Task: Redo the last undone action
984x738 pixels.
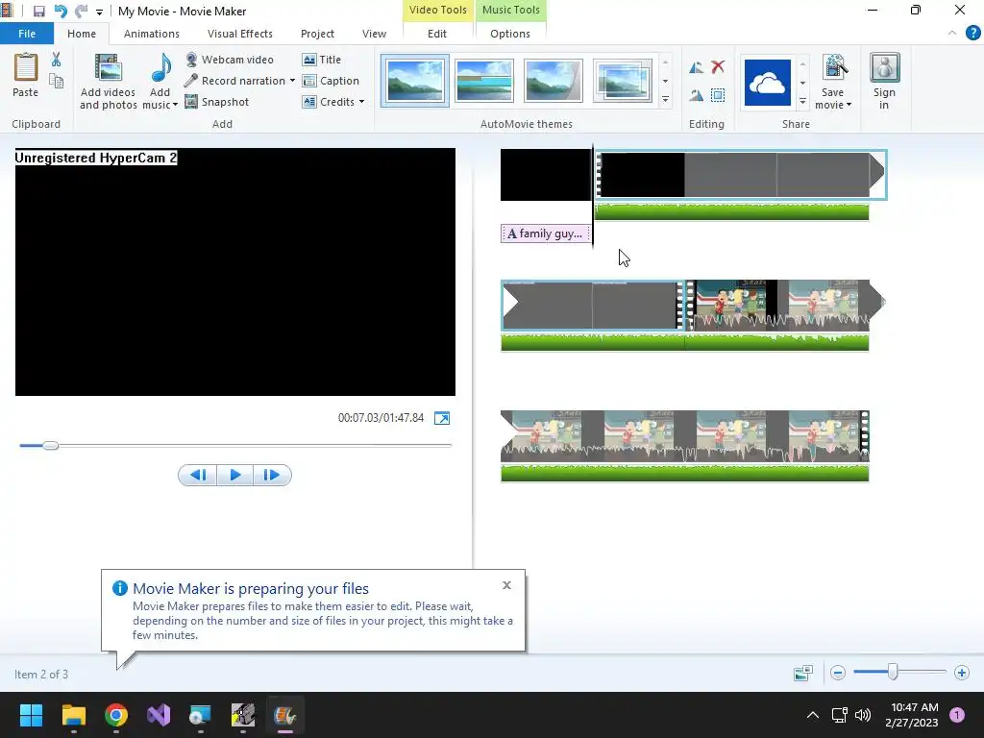Action: tap(81, 12)
